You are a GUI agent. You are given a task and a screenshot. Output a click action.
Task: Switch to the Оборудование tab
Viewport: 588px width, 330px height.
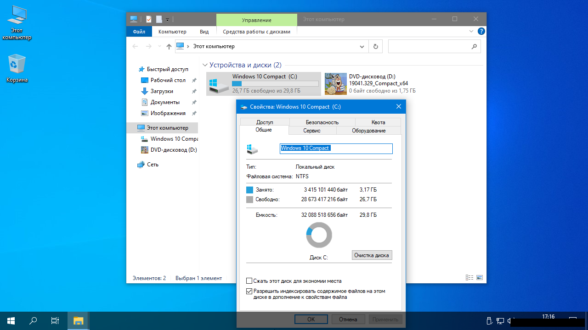tap(369, 131)
